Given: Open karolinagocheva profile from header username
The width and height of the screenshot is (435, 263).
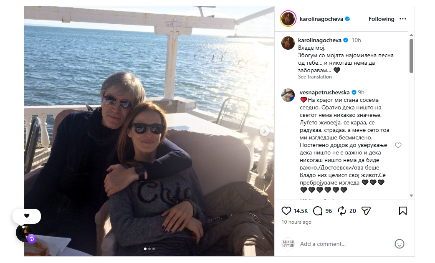Looking at the screenshot, I should click(x=321, y=19).
